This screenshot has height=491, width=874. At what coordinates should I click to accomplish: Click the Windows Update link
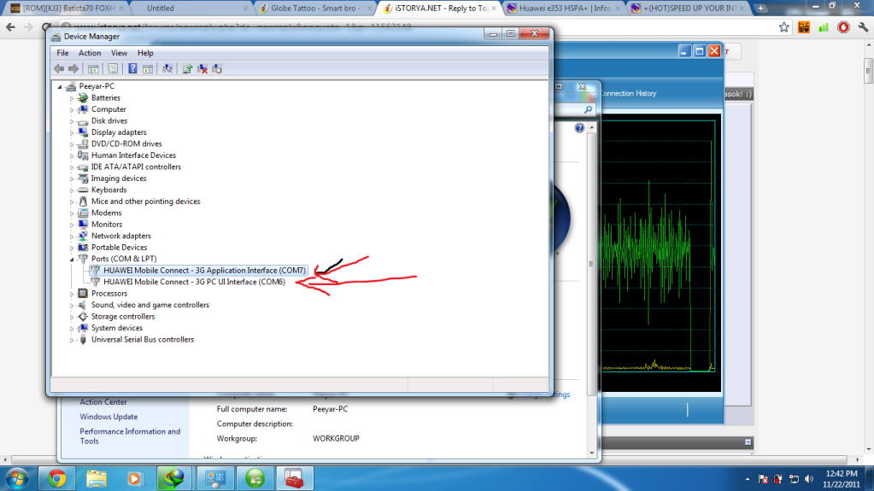pyautogui.click(x=109, y=417)
